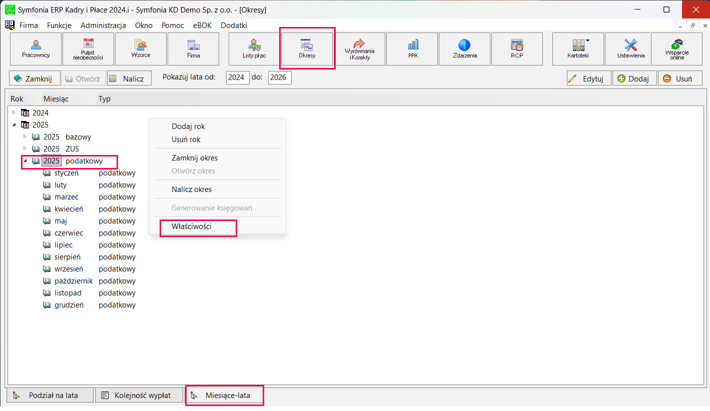Click the 2025 year calendar icon
This screenshot has height=411, width=710.
pyautogui.click(x=25, y=125)
